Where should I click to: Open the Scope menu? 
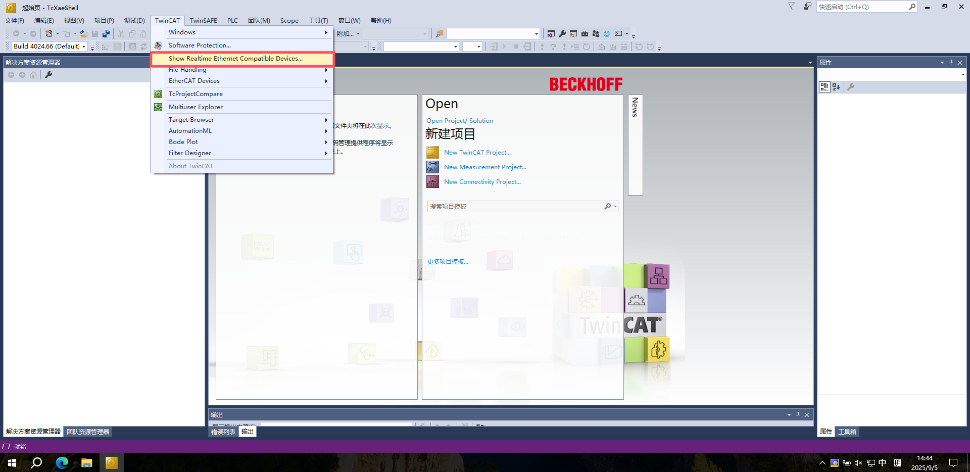(289, 21)
